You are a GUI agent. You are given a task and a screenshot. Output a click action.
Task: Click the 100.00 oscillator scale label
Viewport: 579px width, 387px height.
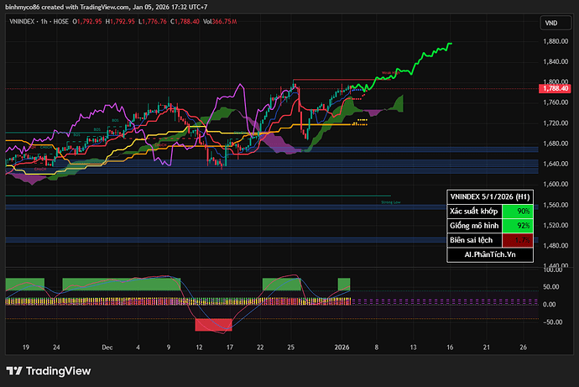[x=553, y=269]
